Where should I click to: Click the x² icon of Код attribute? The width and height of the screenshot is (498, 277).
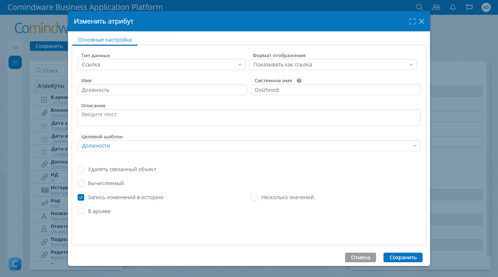point(44,203)
